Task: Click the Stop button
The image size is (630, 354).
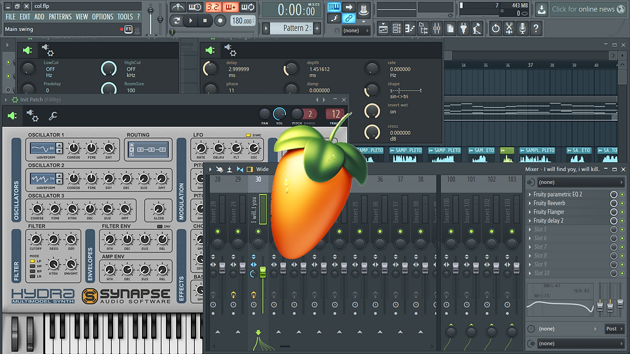Action: (x=205, y=21)
